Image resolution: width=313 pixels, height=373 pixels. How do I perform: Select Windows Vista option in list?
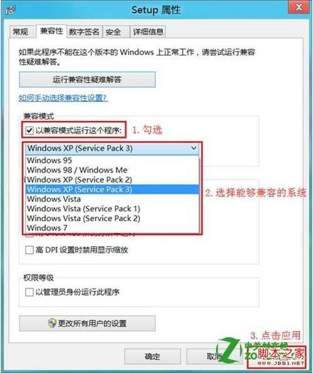click(x=112, y=199)
